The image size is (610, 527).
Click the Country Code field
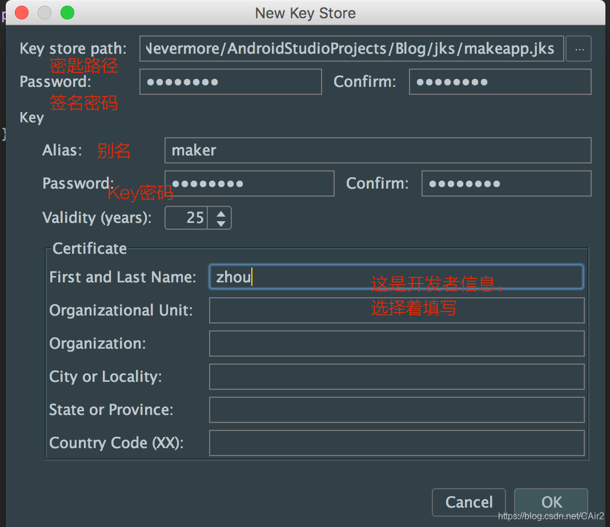(x=396, y=442)
